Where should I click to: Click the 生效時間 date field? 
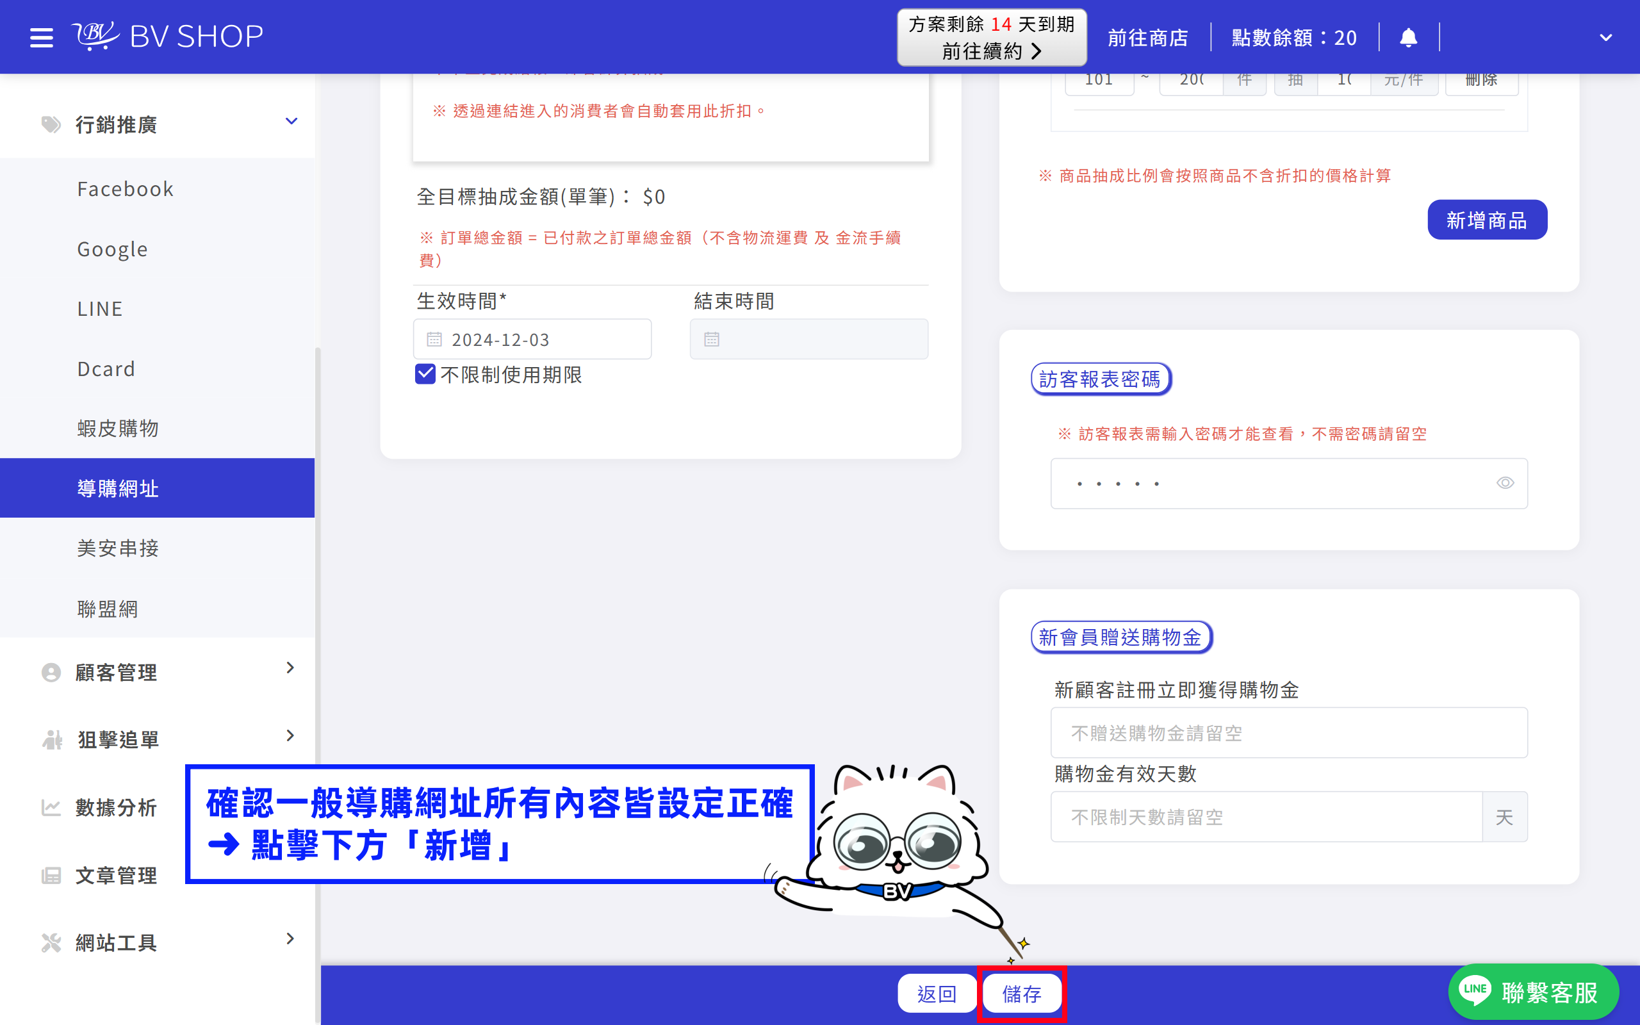pyautogui.click(x=532, y=340)
